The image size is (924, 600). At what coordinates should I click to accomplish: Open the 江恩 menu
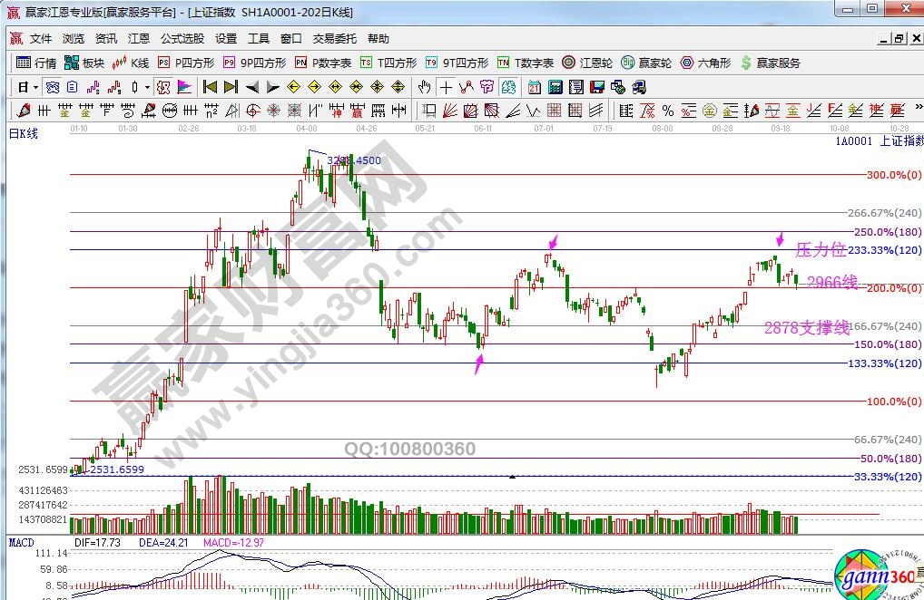(x=139, y=39)
